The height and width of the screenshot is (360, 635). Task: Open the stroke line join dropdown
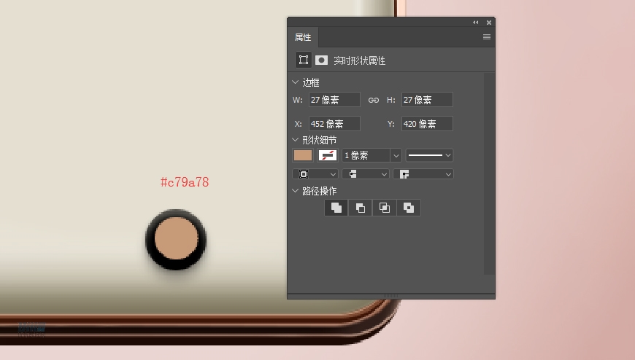423,174
